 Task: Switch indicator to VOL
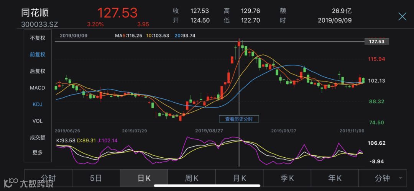click(x=38, y=121)
